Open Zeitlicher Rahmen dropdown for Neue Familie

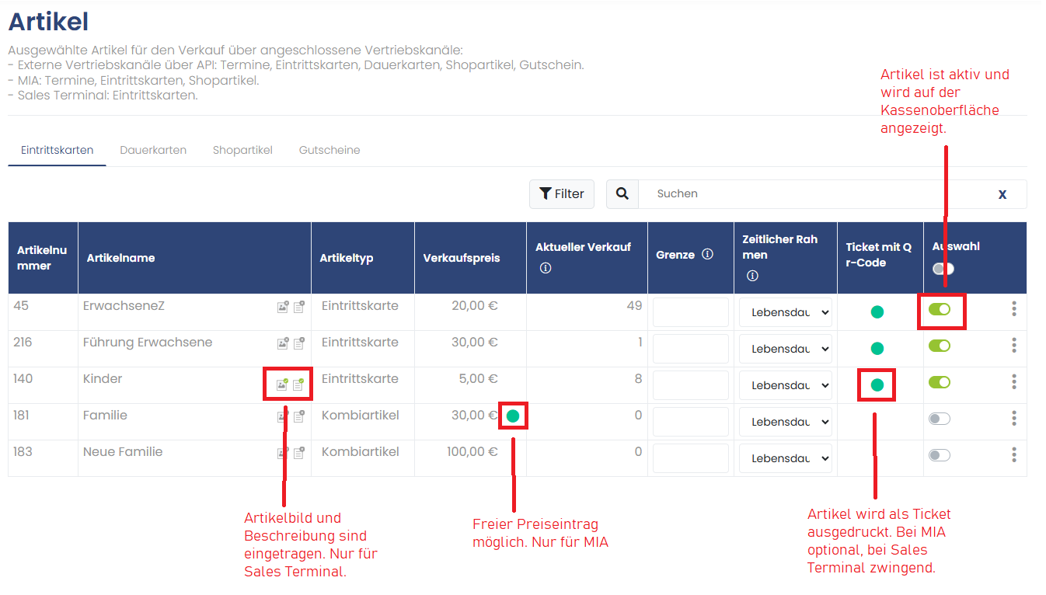tap(785, 458)
